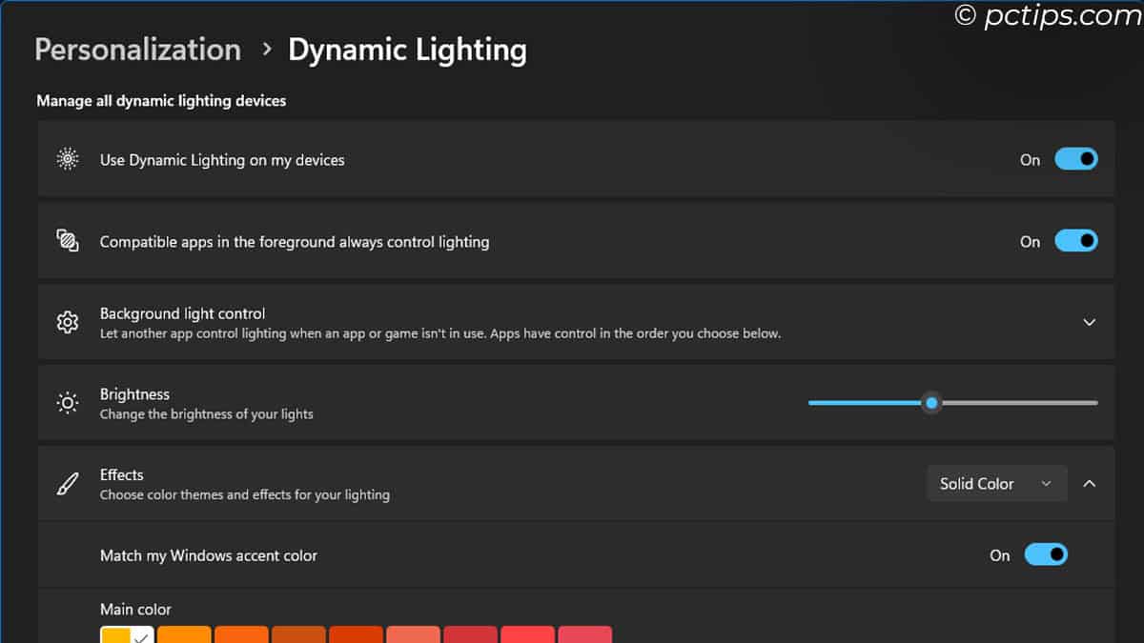The height and width of the screenshot is (643, 1144).
Task: Choose the last pinkish-red main color swatch
Action: tap(584, 634)
